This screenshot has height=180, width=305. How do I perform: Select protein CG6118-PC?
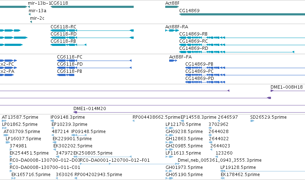pyautogui.click(x=94, y=61)
